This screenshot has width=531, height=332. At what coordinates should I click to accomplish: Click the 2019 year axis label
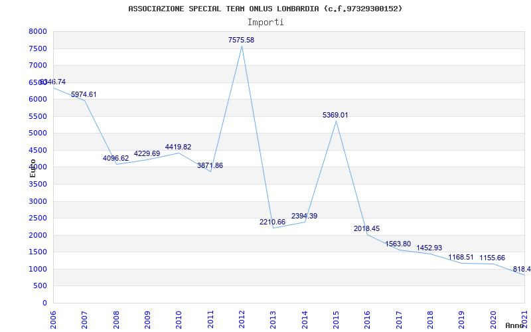point(462,320)
